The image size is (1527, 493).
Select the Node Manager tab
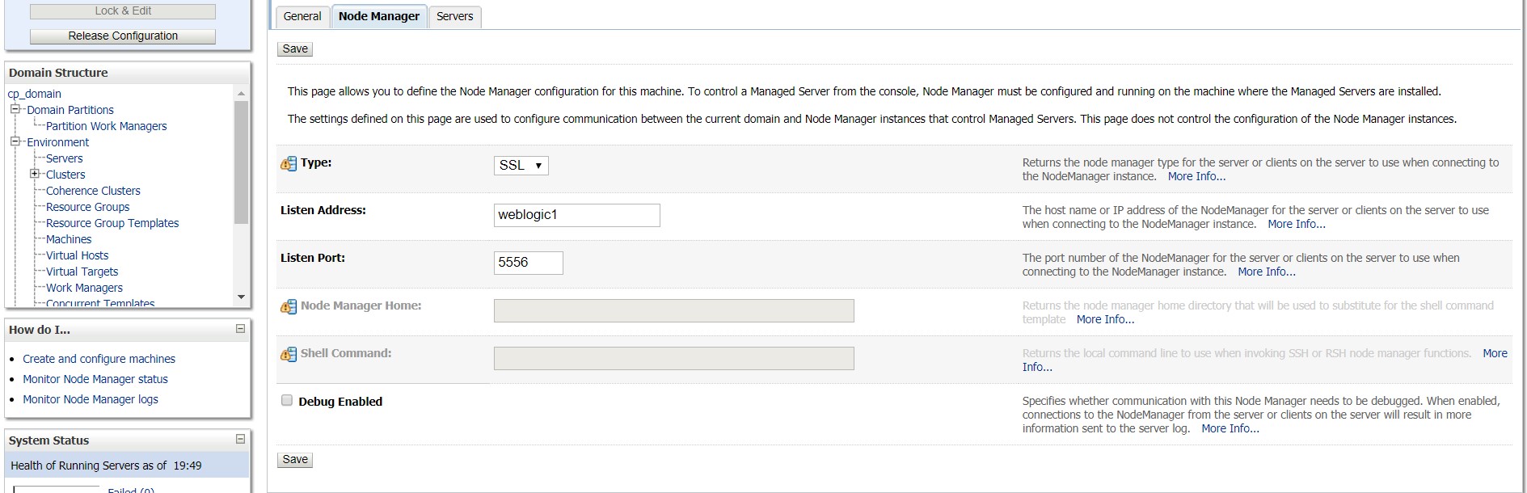[379, 16]
